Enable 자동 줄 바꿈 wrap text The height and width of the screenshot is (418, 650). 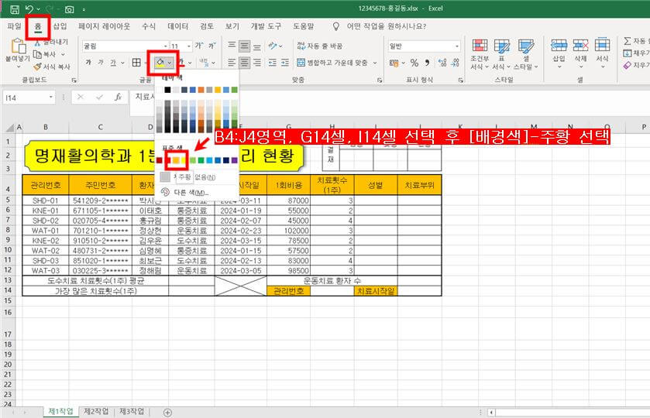point(320,46)
